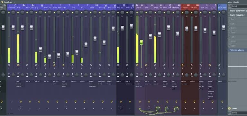Click the keyboard icon on Bassline track
Screen dimensions: 247x116
coord(188,5)
